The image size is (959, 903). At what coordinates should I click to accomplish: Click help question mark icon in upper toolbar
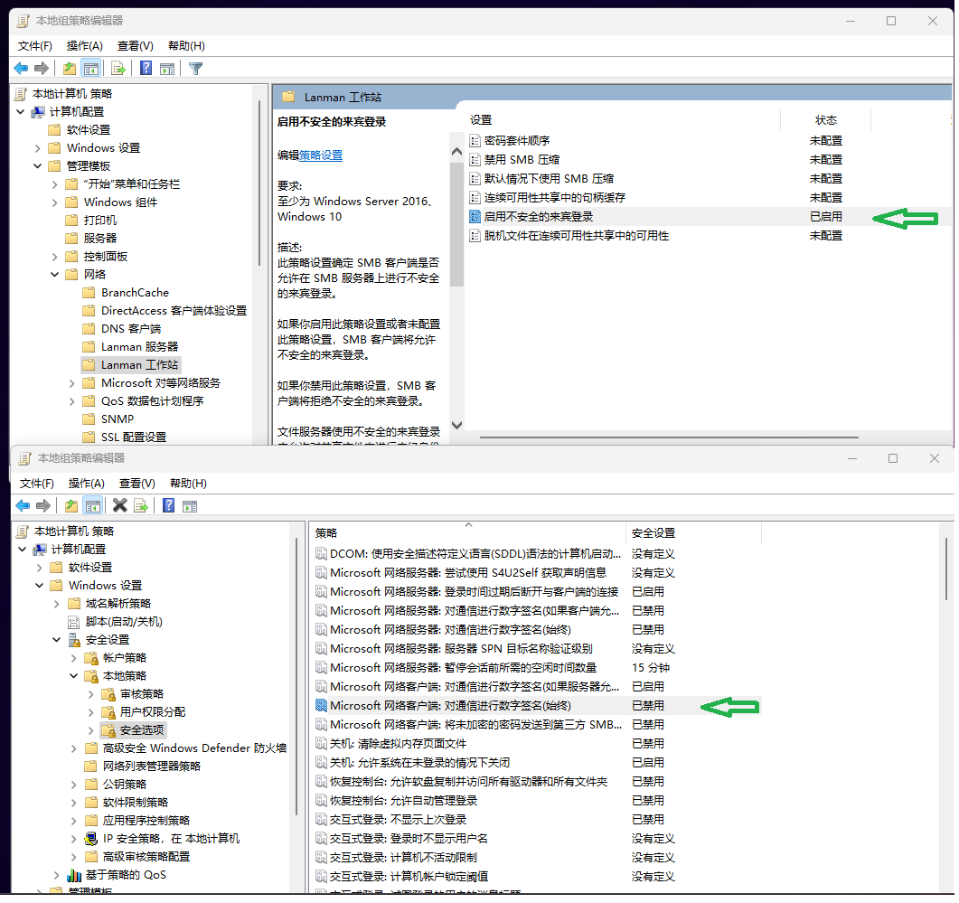coord(146,69)
